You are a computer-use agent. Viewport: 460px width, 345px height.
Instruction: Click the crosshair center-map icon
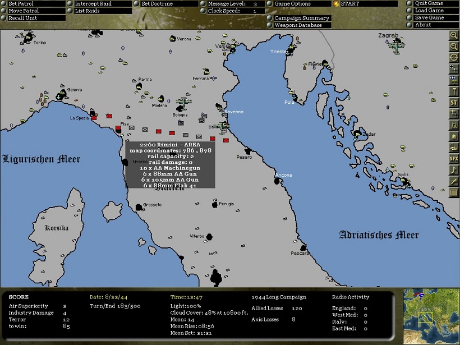[453, 57]
